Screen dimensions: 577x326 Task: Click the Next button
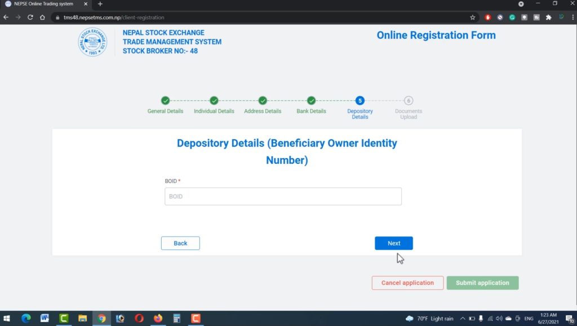click(394, 243)
